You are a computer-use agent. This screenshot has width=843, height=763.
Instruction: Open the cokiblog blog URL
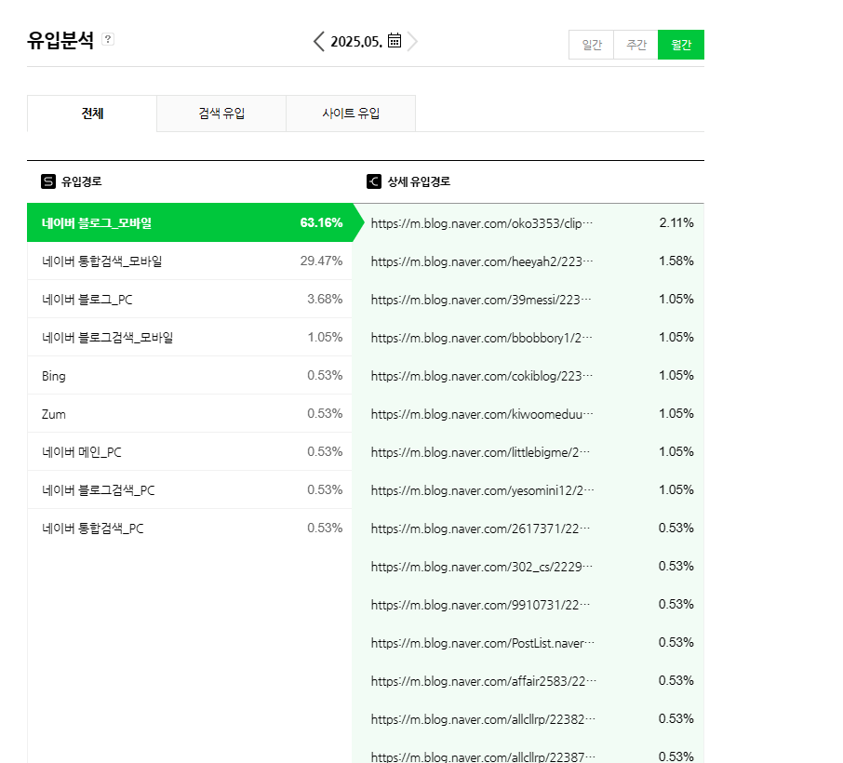point(482,376)
